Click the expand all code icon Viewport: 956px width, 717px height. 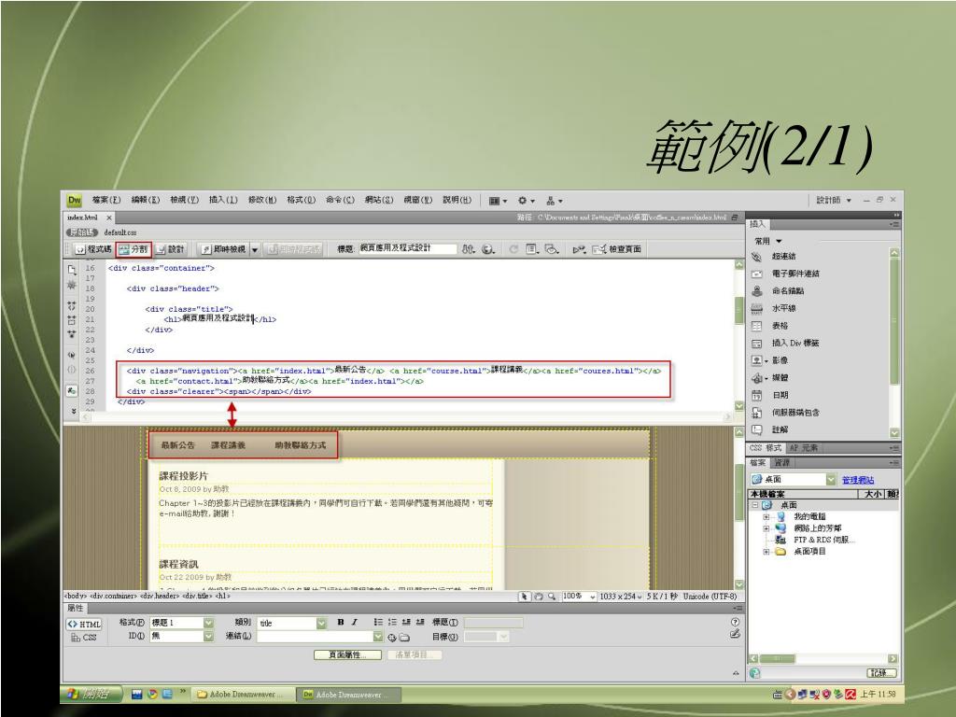click(72, 334)
